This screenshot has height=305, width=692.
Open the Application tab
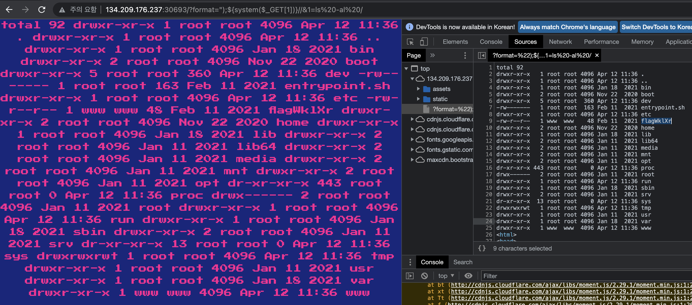click(x=678, y=42)
